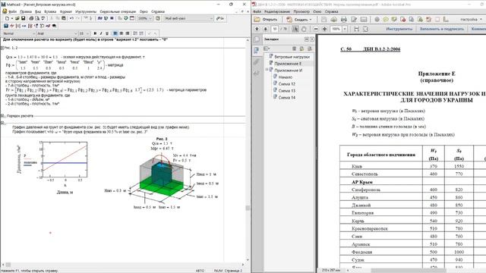Open Вставка menu in Mathcad
486x273 pixels.
(50, 11)
